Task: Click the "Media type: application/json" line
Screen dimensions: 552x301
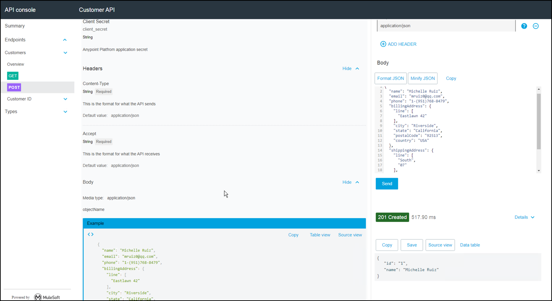Action: tap(109, 198)
